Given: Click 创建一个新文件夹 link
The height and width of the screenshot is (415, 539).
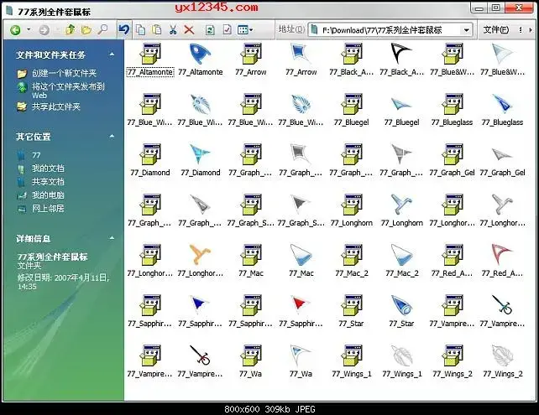Looking at the screenshot, I should click(x=64, y=73).
